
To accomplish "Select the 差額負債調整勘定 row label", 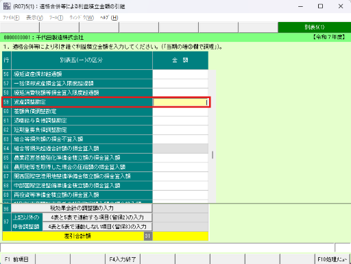I will pos(82,111).
